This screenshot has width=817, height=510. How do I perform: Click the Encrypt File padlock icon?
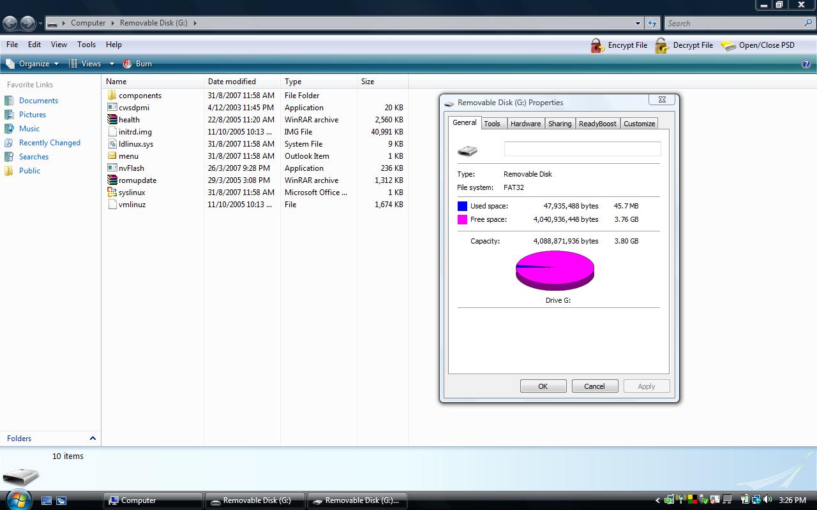(x=597, y=45)
